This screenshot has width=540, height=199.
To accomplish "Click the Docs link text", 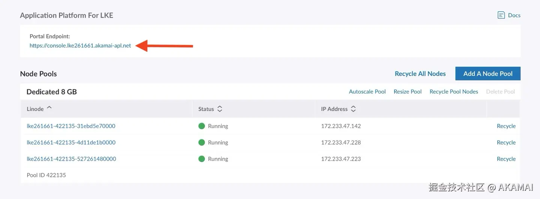I will point(514,15).
